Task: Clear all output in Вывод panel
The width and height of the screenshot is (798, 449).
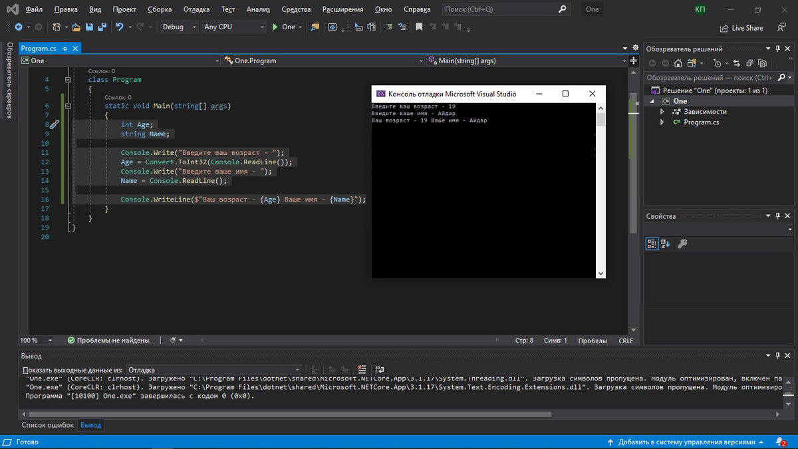Action: coord(362,369)
